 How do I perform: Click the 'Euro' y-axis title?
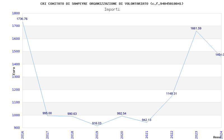click(x=14, y=71)
